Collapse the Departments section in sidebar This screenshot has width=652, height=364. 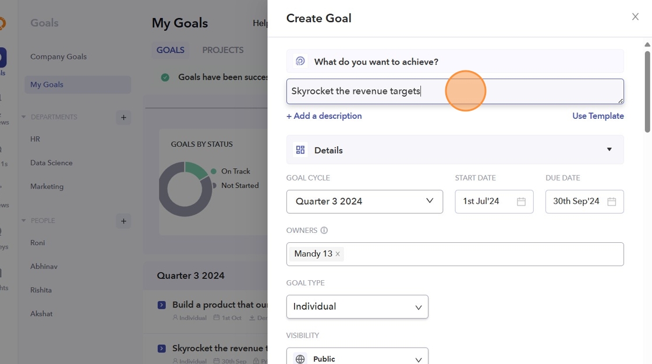tap(24, 117)
